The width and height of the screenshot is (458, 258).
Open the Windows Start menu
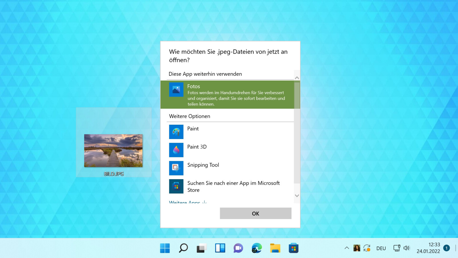click(x=165, y=248)
